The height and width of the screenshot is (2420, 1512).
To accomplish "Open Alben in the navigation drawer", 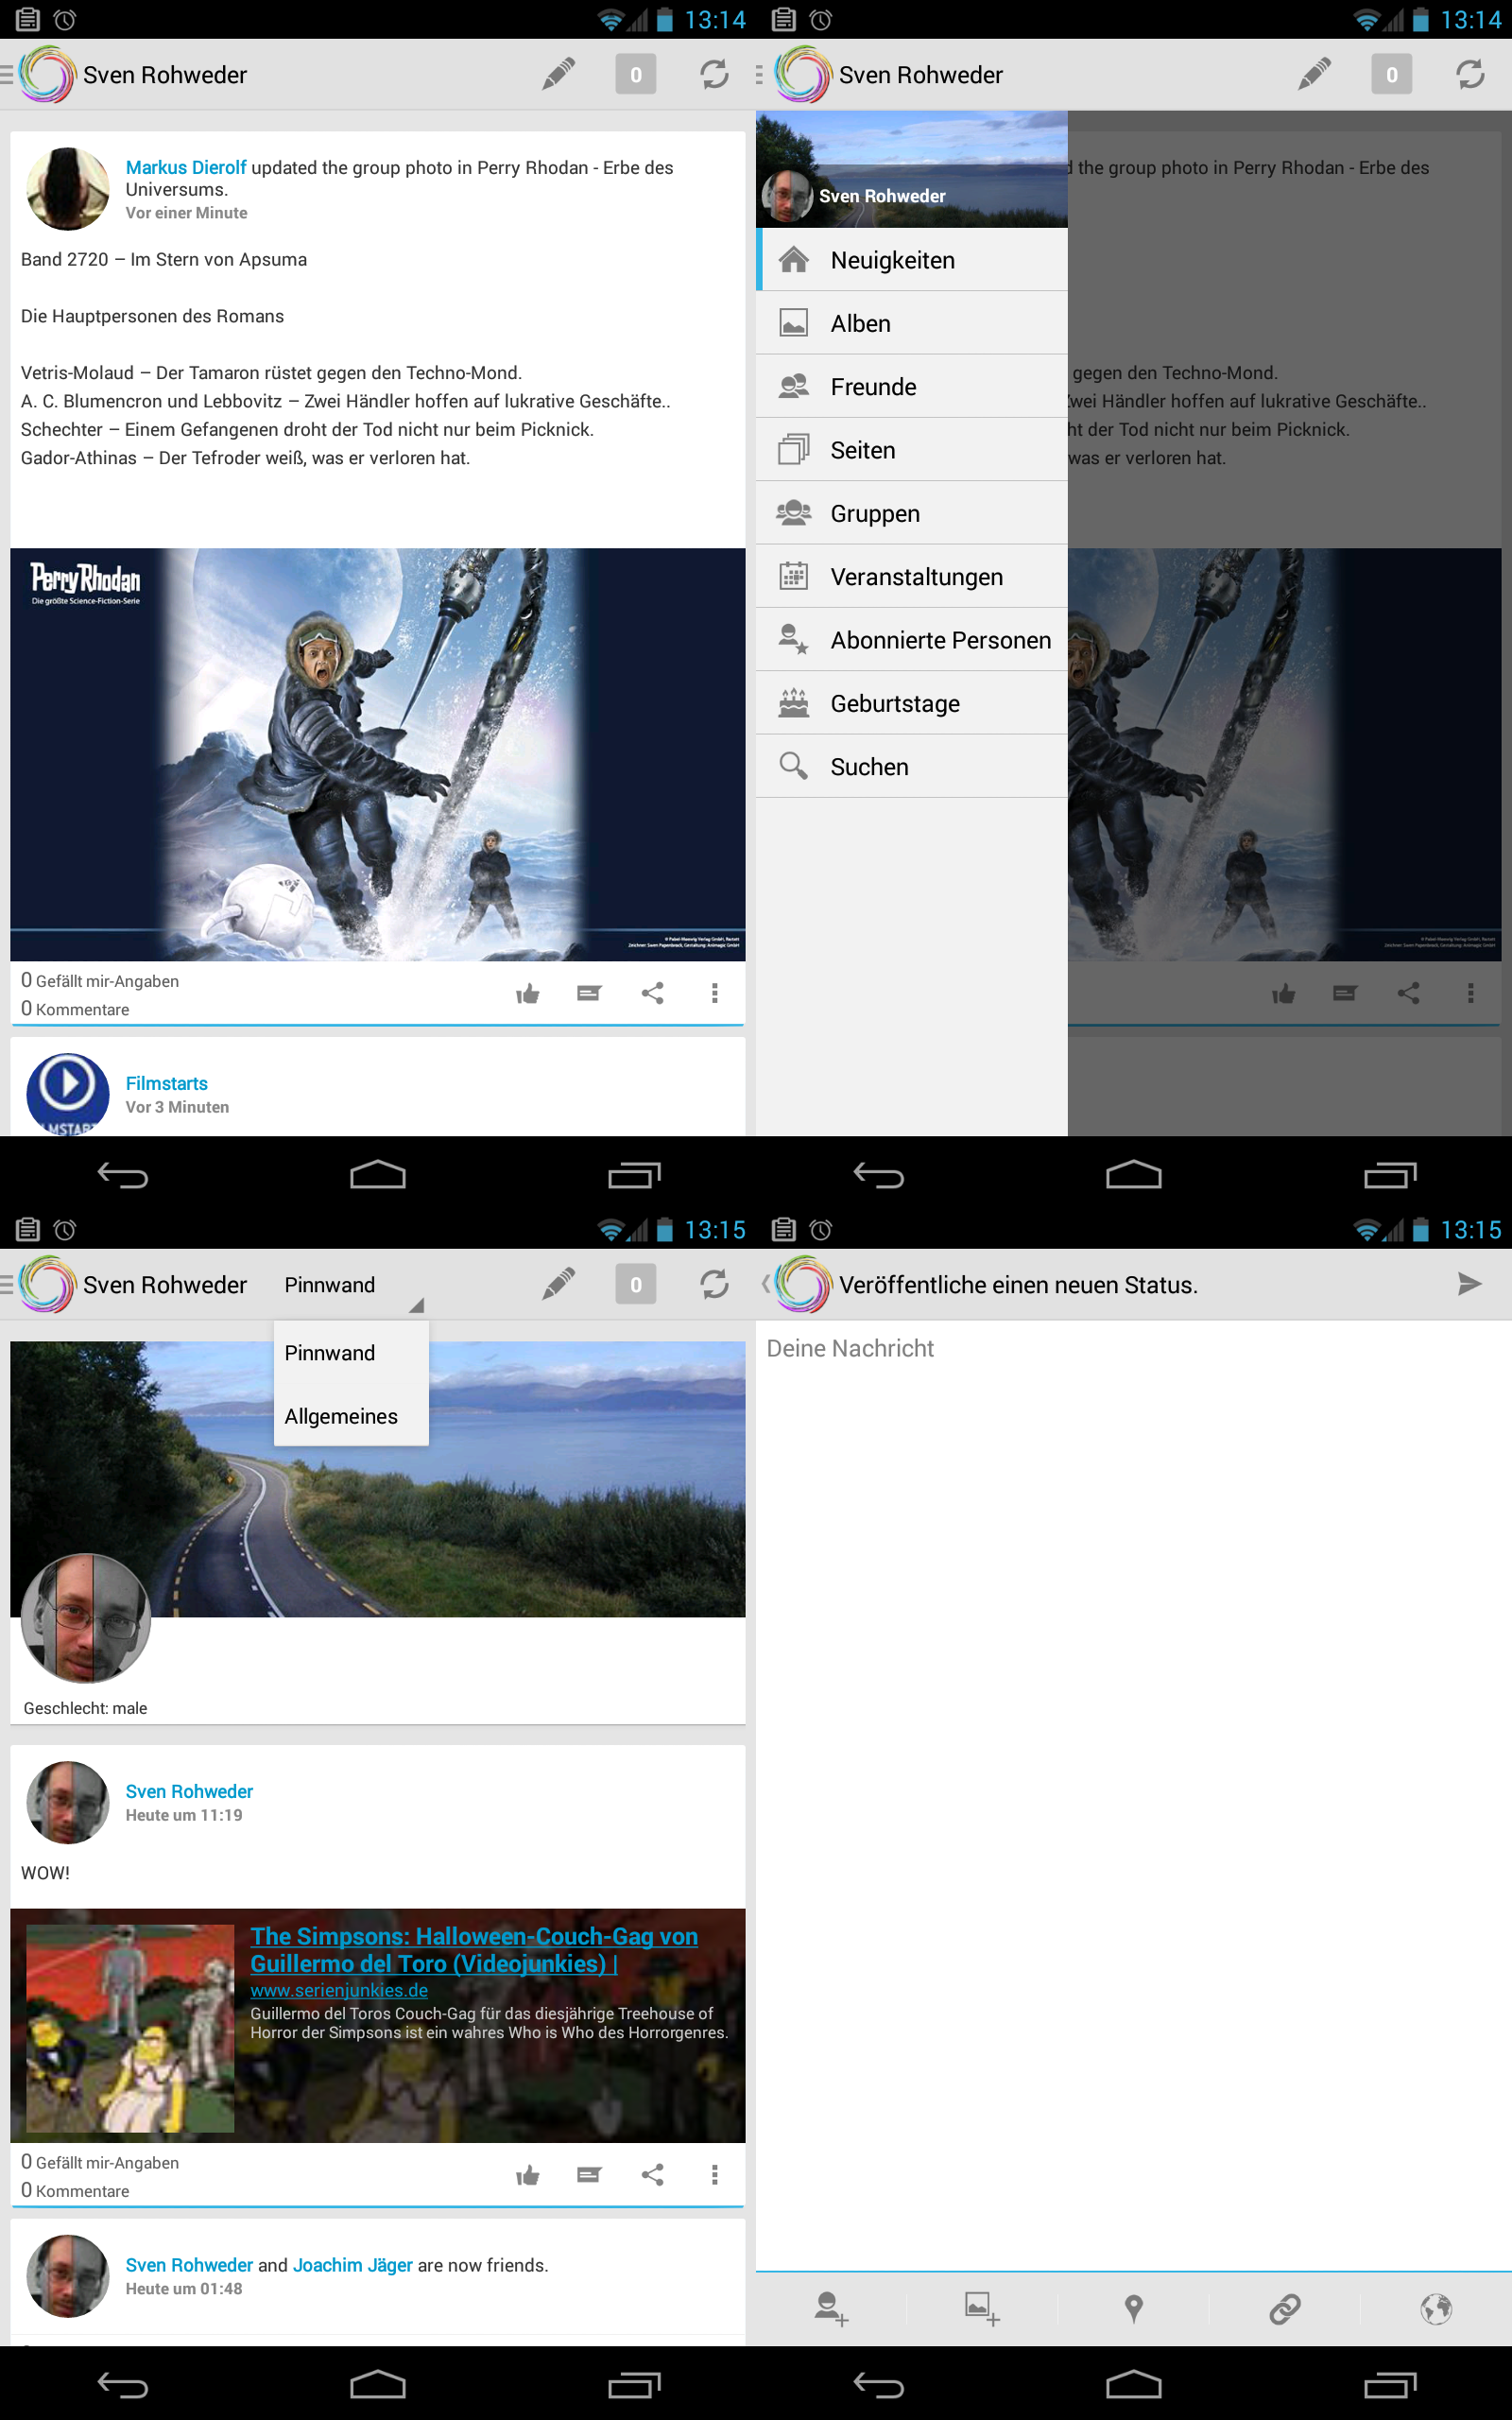I will coord(911,323).
